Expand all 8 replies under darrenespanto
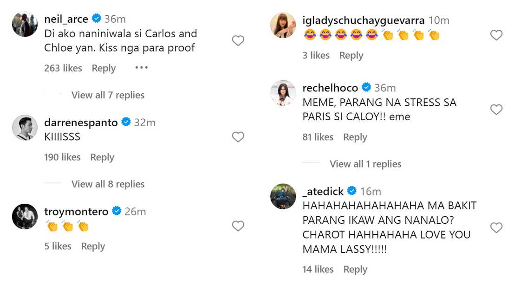The height and width of the screenshot is (291, 520). [108, 184]
